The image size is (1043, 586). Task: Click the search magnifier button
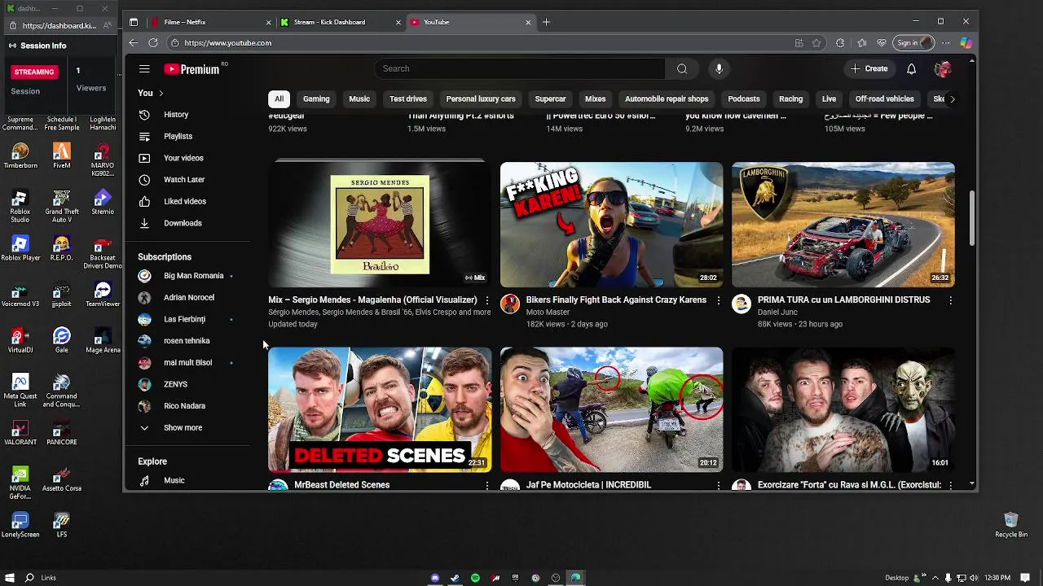point(682,69)
